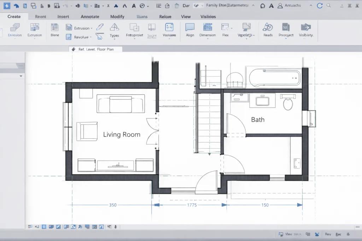This screenshot has height=241, width=362.
Task: Click the sync refresh icon near the search
Action: (319, 5)
